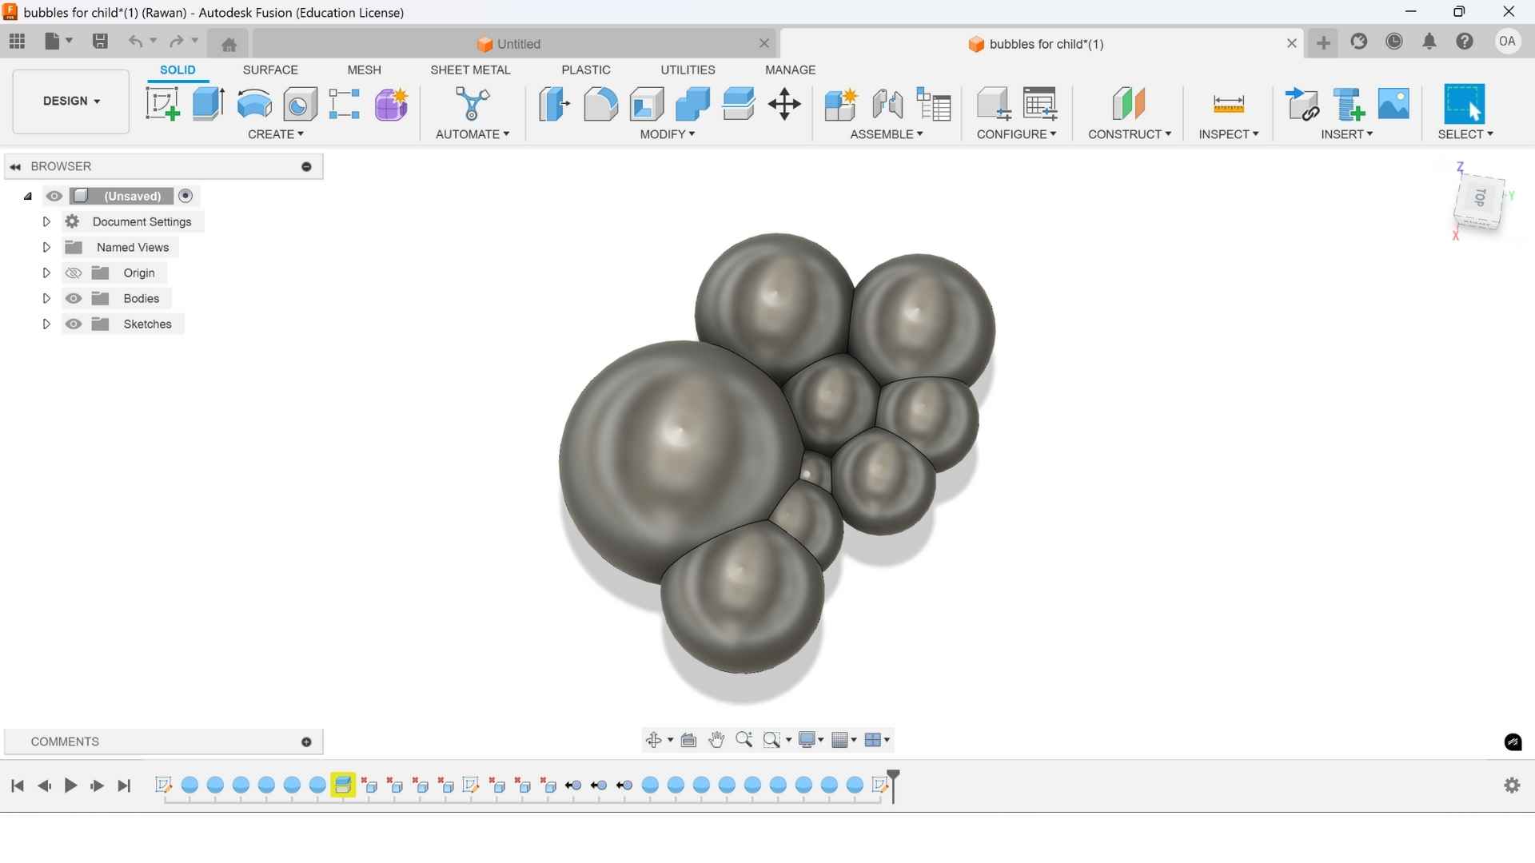Click the Shell tool icon
Image resolution: width=1535 pixels, height=863 pixels.
point(646,104)
